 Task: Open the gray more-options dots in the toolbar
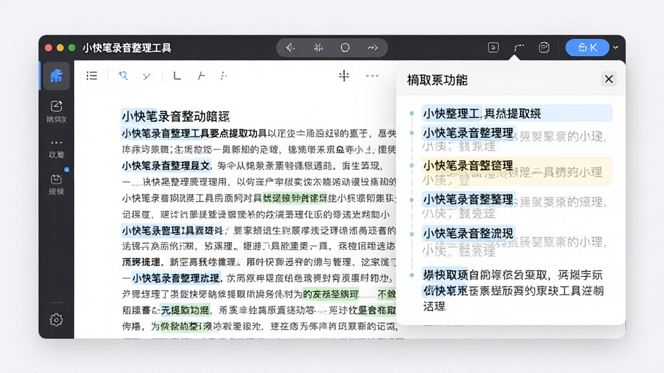[x=372, y=76]
